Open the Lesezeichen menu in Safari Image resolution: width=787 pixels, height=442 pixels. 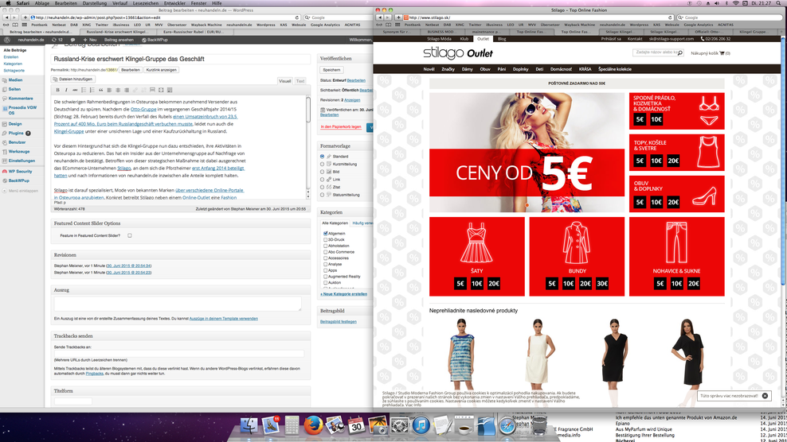click(x=145, y=3)
